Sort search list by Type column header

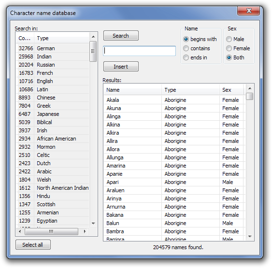coord(61,38)
